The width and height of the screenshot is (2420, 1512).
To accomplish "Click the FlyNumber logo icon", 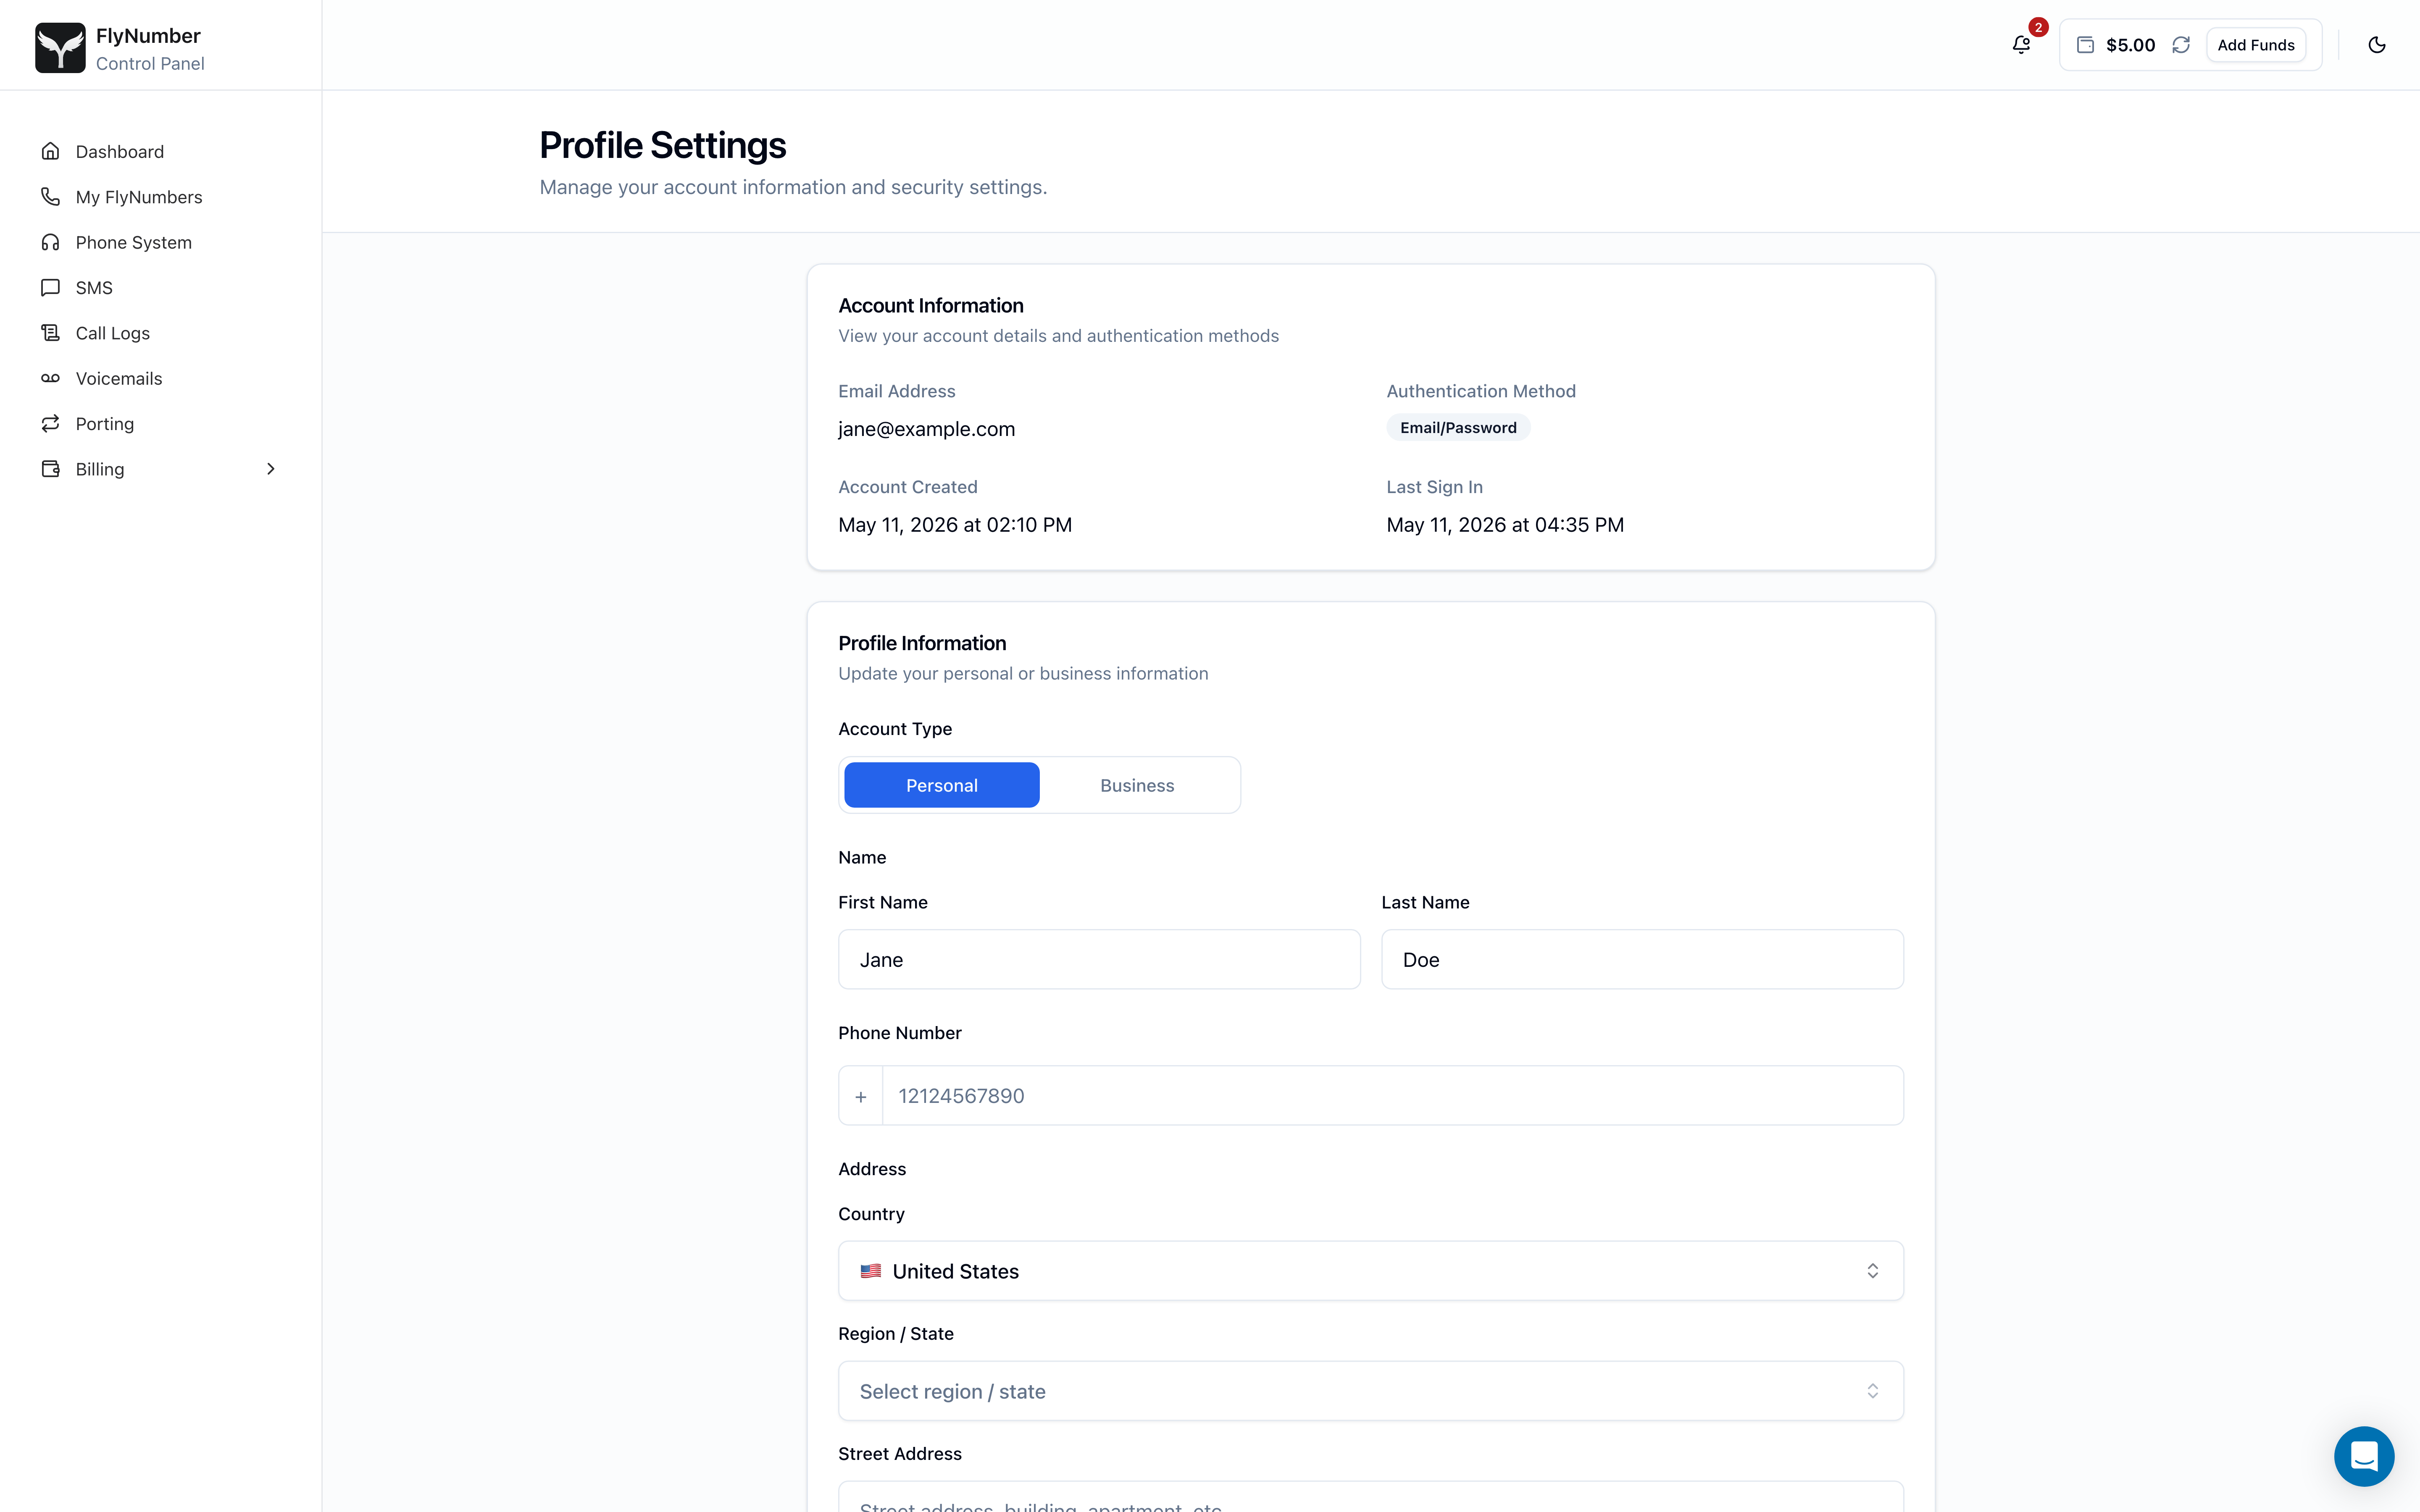I will tap(60, 47).
